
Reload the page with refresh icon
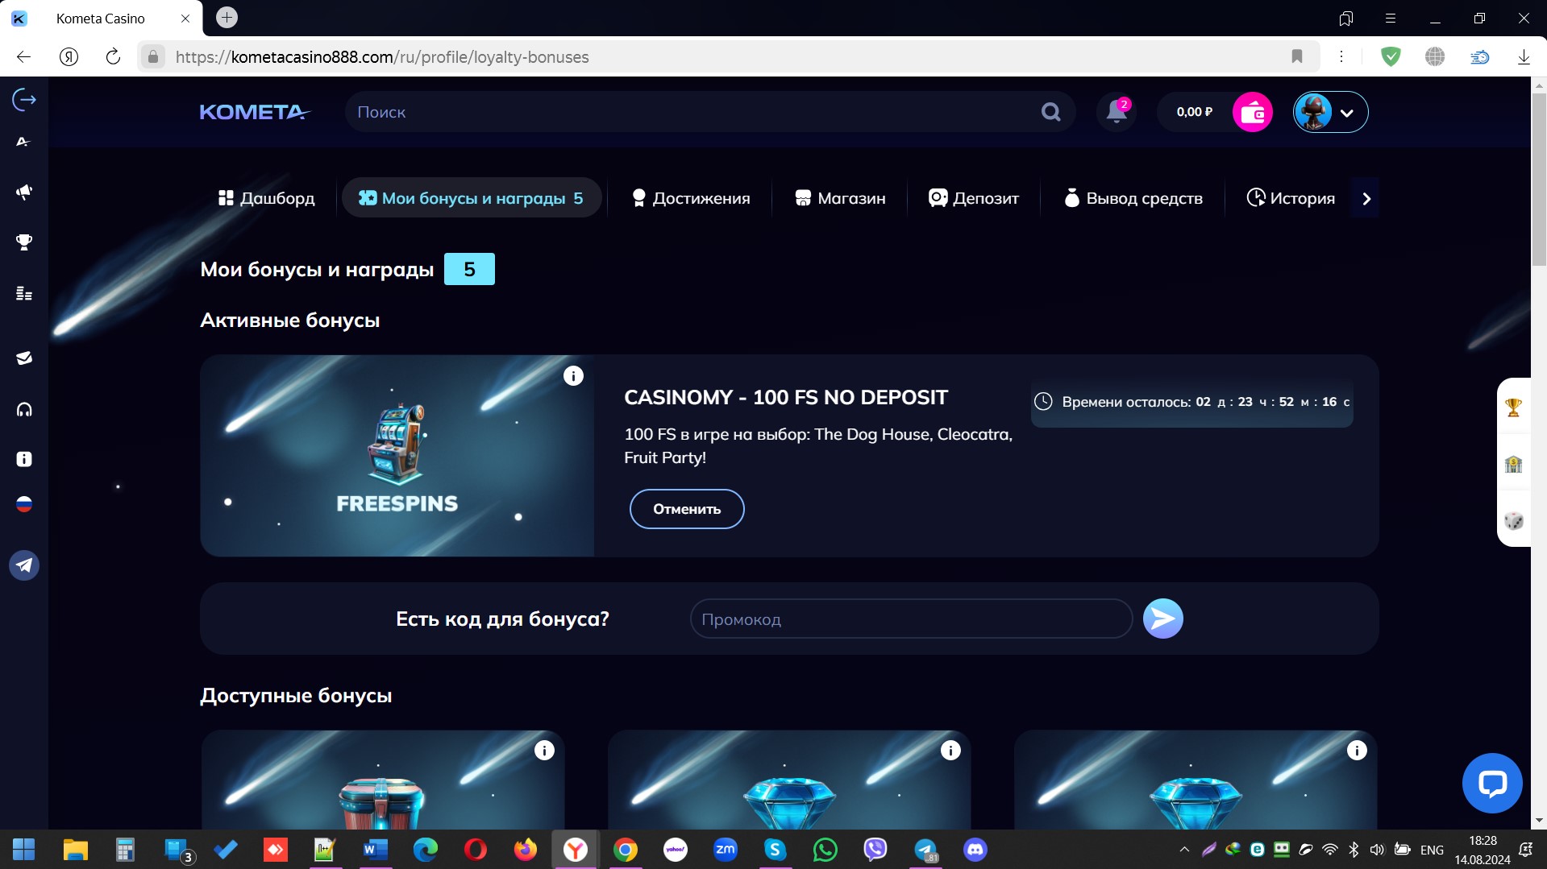[x=113, y=56]
